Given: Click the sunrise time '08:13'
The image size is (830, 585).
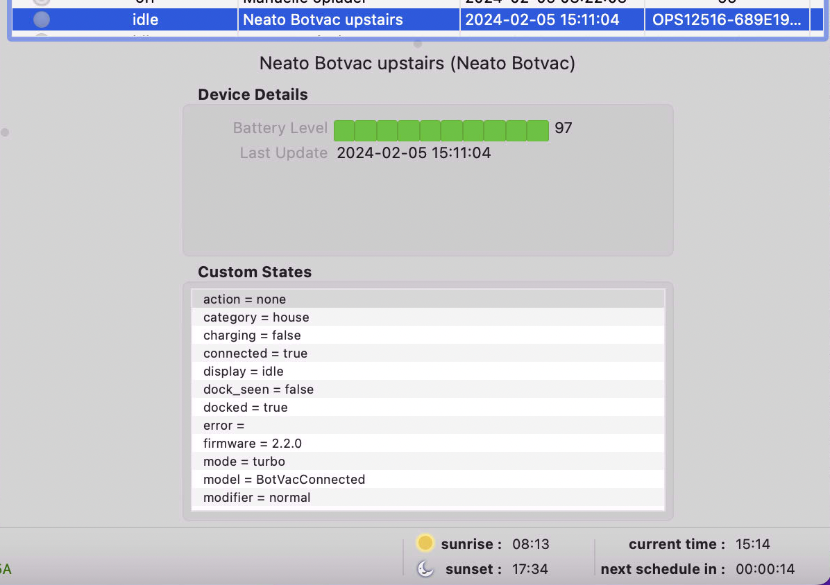Looking at the screenshot, I should click(x=530, y=544).
